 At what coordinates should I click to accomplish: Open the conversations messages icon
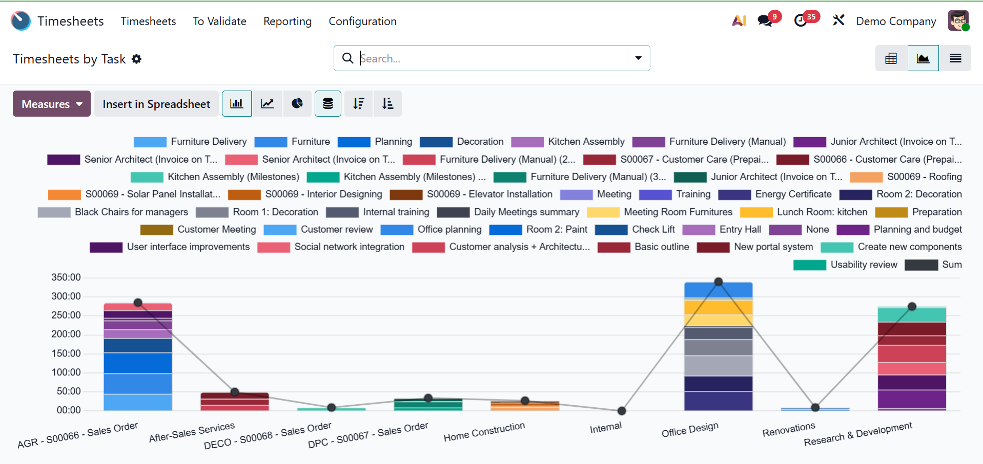coord(765,21)
